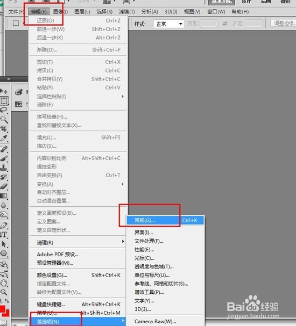Click the swap foreground/background colors arrow
Screen dimensions: 296x326
pyautogui.click(x=7, y=301)
